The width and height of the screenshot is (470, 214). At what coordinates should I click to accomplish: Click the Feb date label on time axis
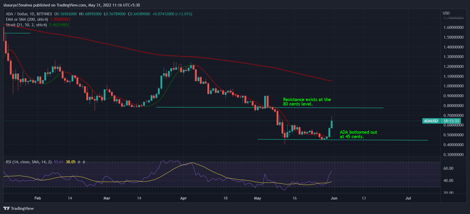coord(38,198)
